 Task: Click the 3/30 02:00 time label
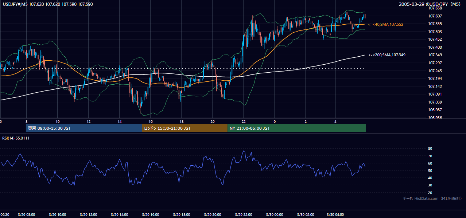305,214
